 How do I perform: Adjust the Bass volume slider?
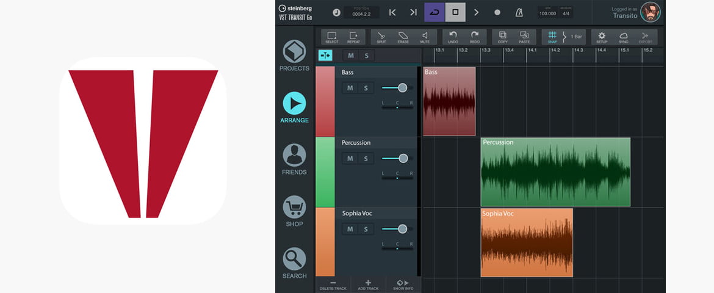pyautogui.click(x=397, y=87)
